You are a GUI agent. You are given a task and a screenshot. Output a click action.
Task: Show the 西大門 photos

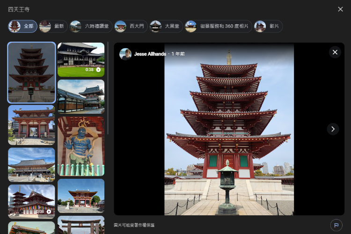point(131,26)
